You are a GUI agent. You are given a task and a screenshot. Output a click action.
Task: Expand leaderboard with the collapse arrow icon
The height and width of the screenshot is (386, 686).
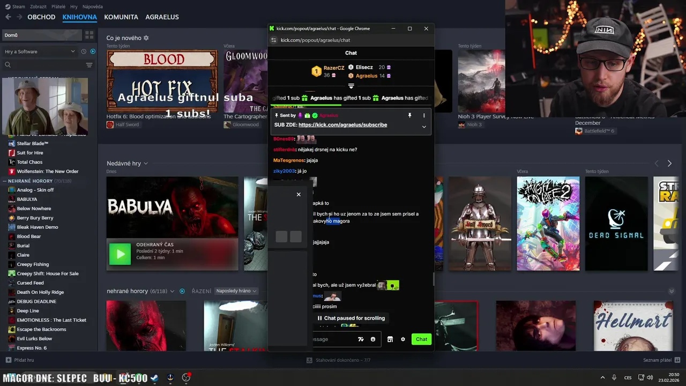[x=351, y=86]
